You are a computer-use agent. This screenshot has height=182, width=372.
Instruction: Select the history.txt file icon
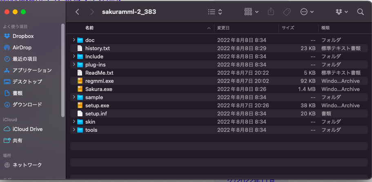click(x=80, y=48)
